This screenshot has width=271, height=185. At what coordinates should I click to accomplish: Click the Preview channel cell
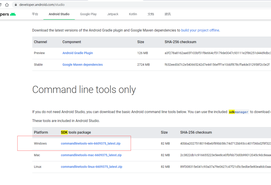click(39, 53)
